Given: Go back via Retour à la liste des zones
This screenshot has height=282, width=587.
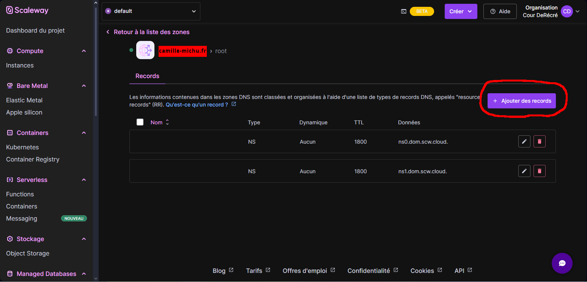Looking at the screenshot, I should pos(148,32).
